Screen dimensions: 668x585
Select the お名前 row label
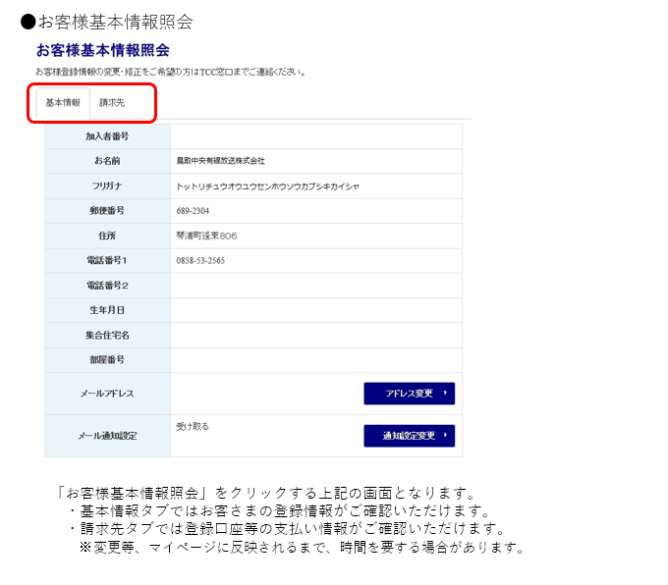pos(107,161)
